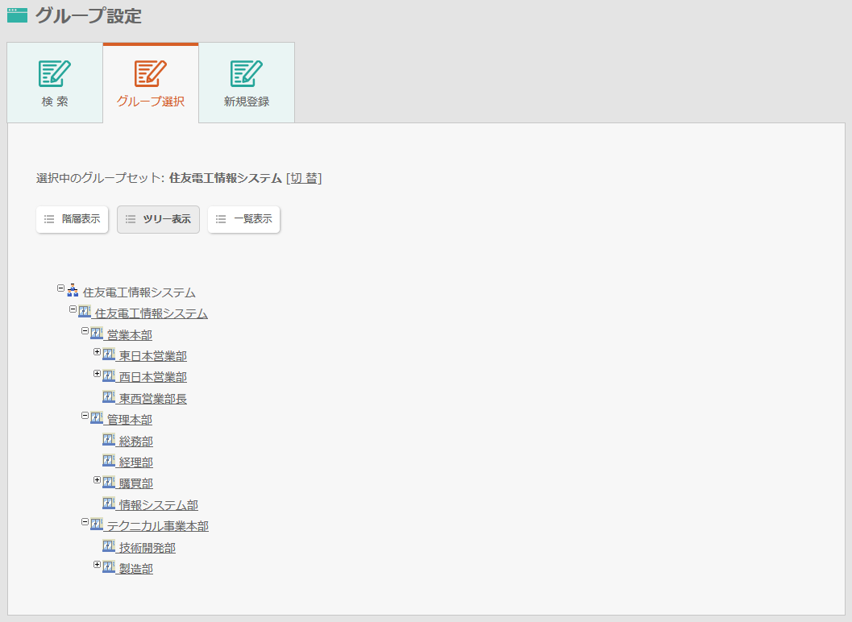Click the list icon inside 一覧表示 button
Image resolution: width=852 pixels, height=622 pixels.
pyautogui.click(x=221, y=219)
